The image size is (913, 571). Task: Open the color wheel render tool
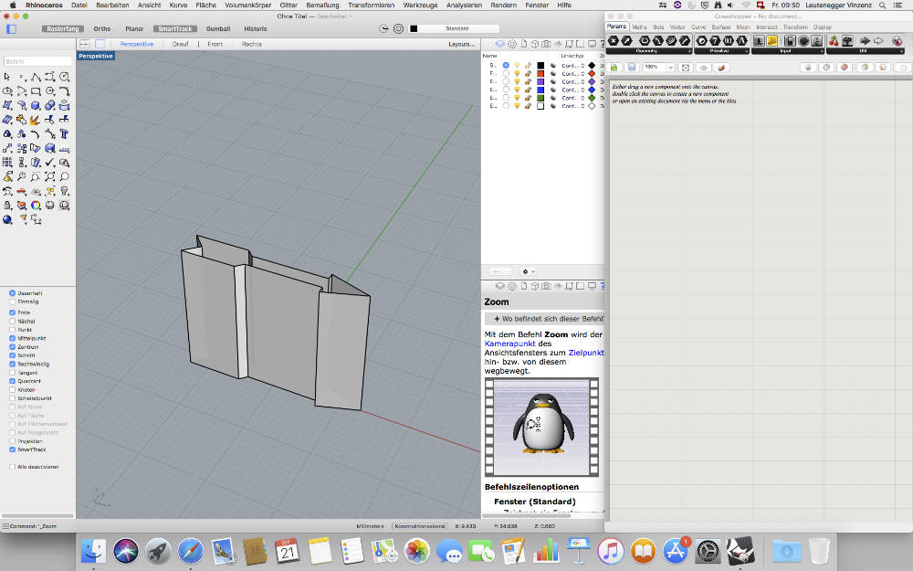coord(36,205)
